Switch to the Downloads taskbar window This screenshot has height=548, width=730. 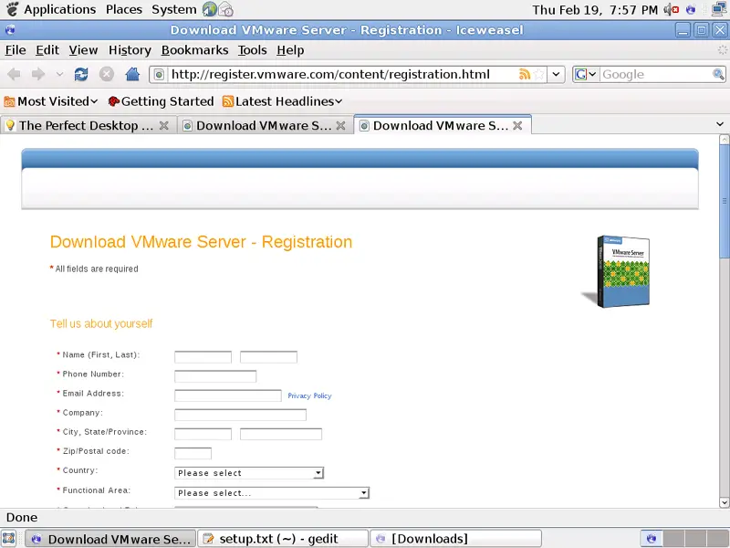tap(456, 539)
